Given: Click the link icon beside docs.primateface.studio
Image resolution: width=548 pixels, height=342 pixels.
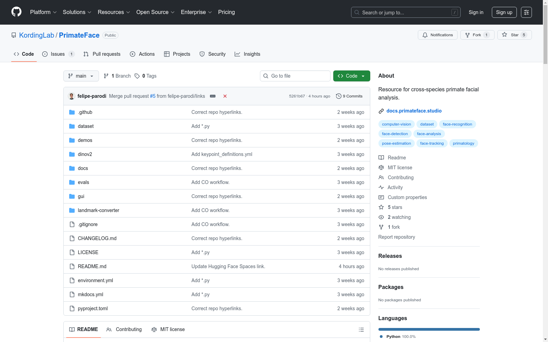Looking at the screenshot, I should (x=381, y=111).
